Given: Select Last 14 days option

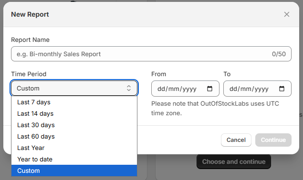Looking at the screenshot, I should click(74, 113).
